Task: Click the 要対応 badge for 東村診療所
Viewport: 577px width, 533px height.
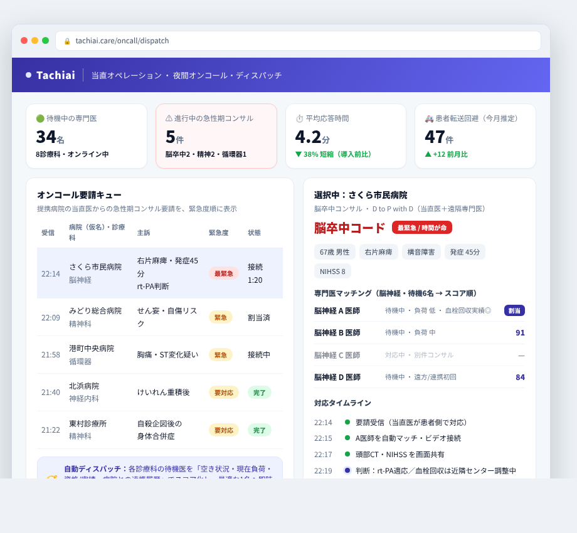Action: pyautogui.click(x=224, y=430)
